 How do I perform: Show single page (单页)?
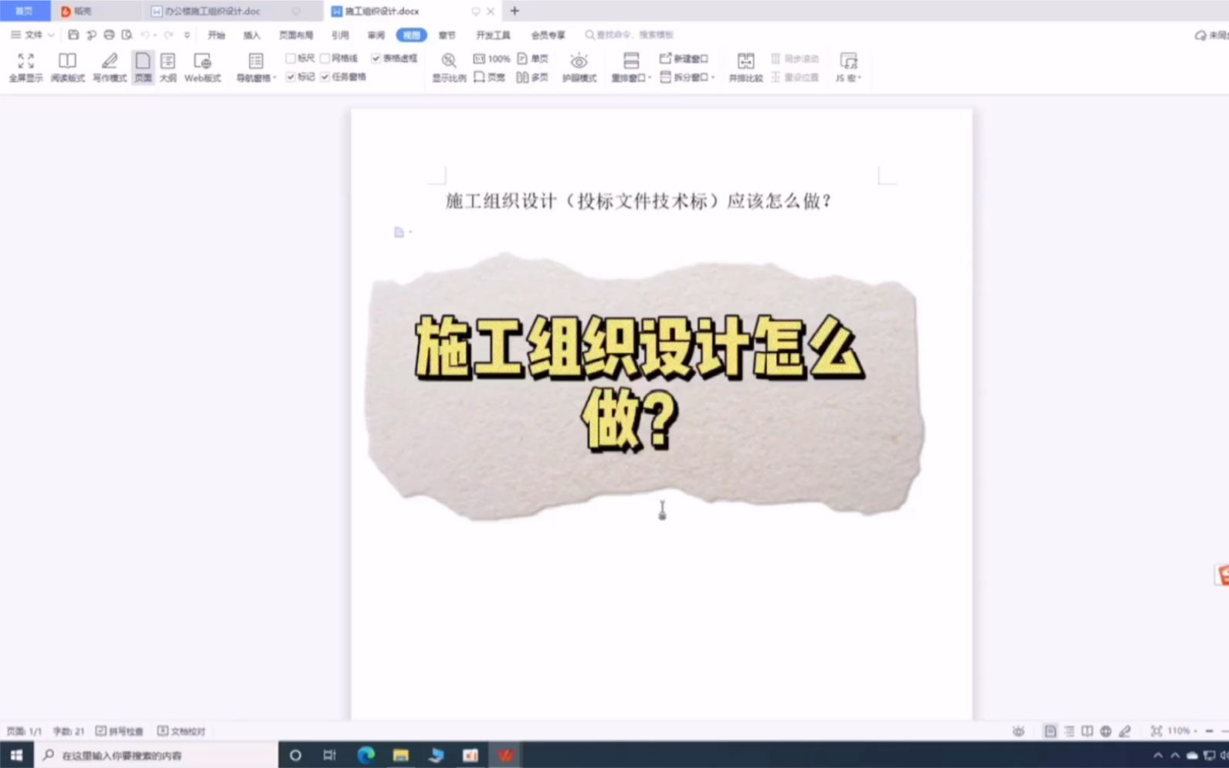pos(533,59)
